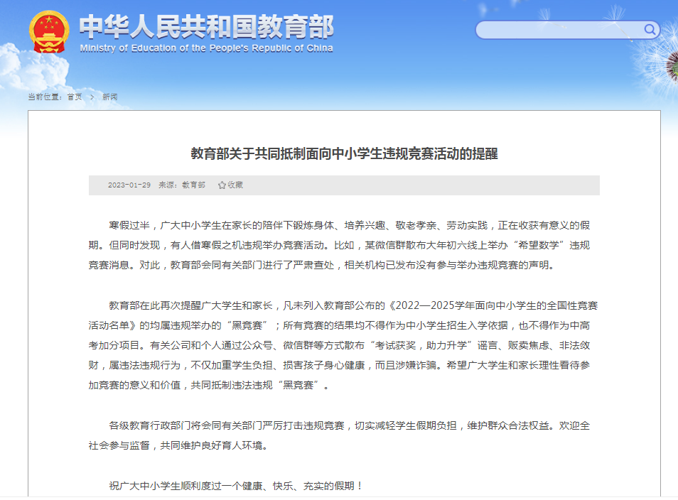The width and height of the screenshot is (678, 500).
Task: Go to the 新闻 breadcrumb section
Action: point(109,97)
